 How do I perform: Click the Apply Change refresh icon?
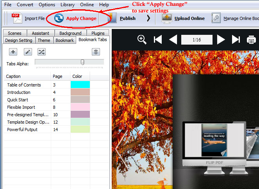(59, 18)
